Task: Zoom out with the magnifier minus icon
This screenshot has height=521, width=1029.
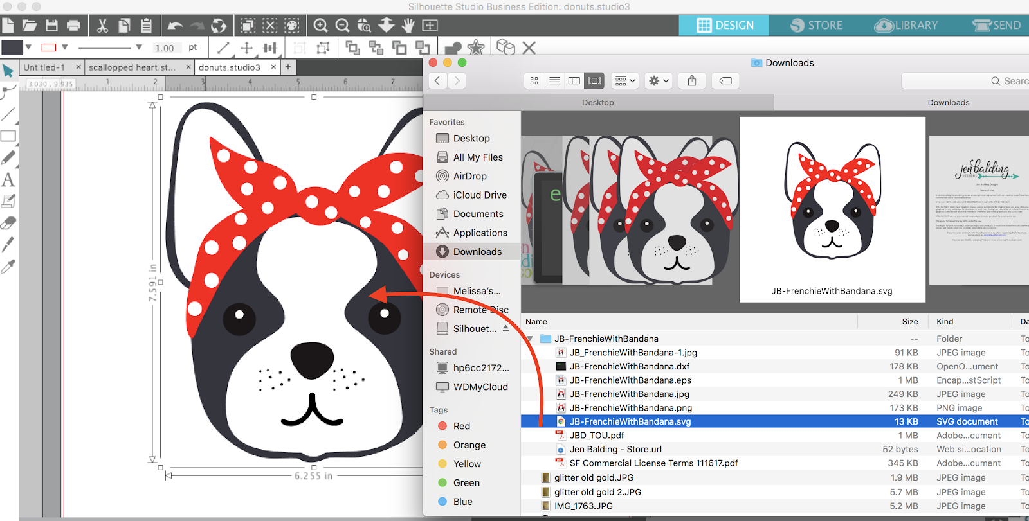Action: tap(342, 26)
